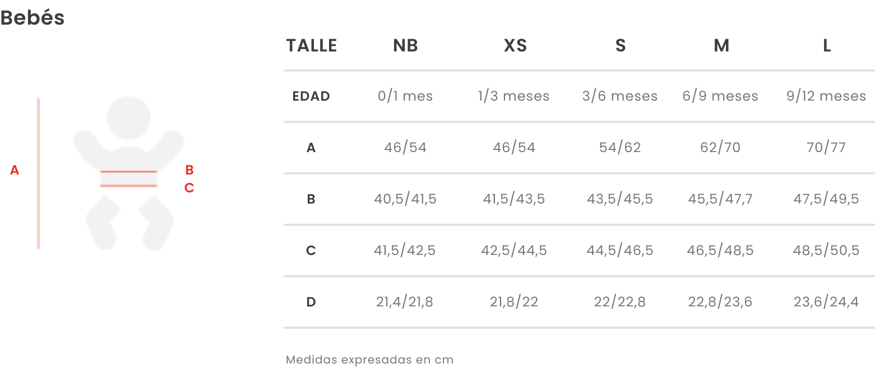Click the EDAD row label
This screenshot has height=368, width=875.
[311, 96]
